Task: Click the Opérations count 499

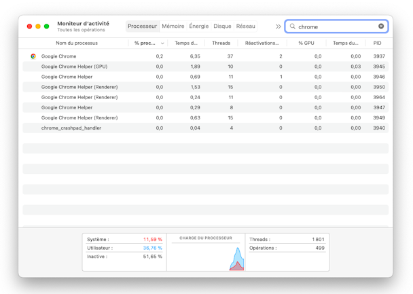Action: (320, 248)
